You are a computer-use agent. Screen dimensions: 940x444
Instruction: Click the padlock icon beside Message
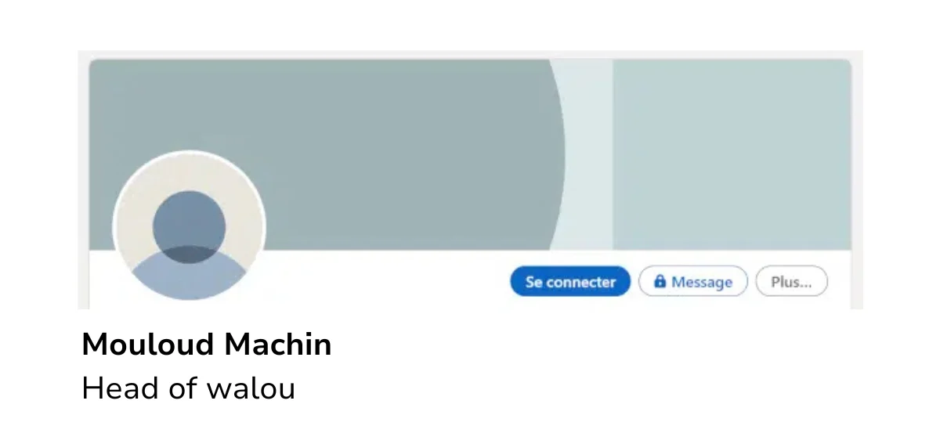coord(660,281)
